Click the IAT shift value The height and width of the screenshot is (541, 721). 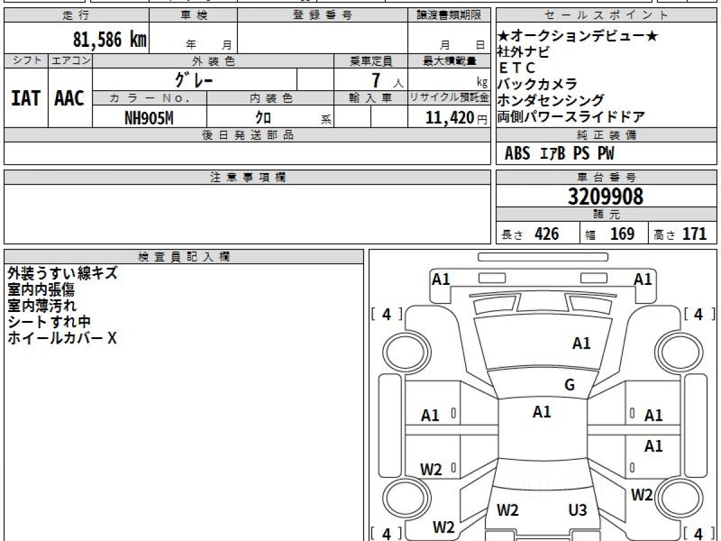[26, 98]
